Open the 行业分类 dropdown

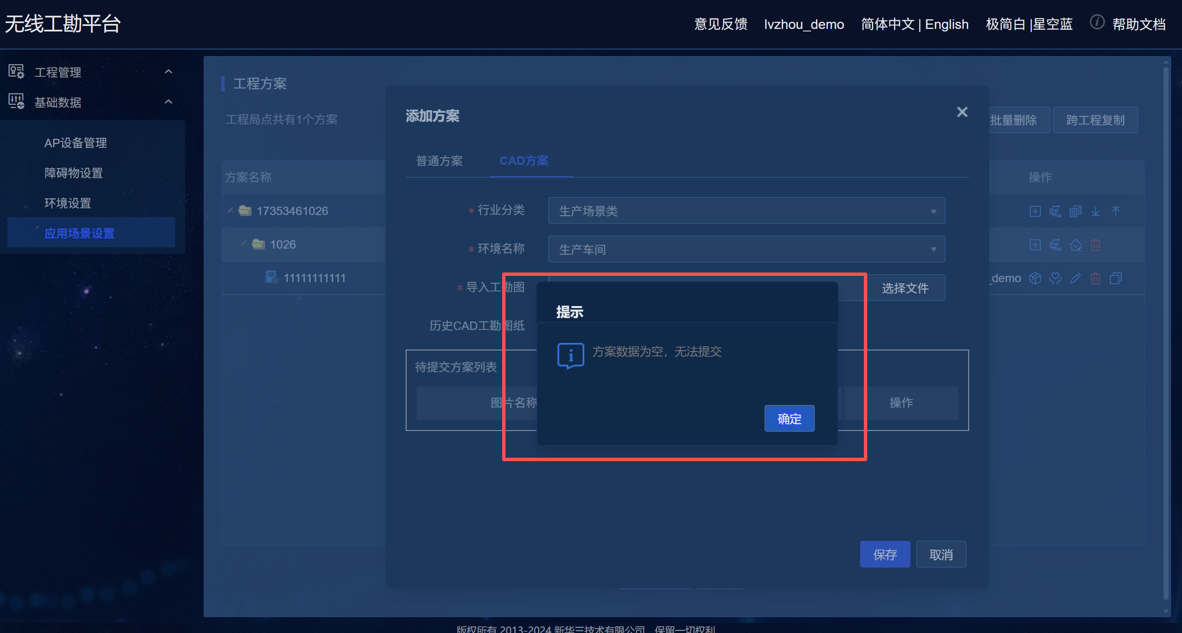click(746, 211)
